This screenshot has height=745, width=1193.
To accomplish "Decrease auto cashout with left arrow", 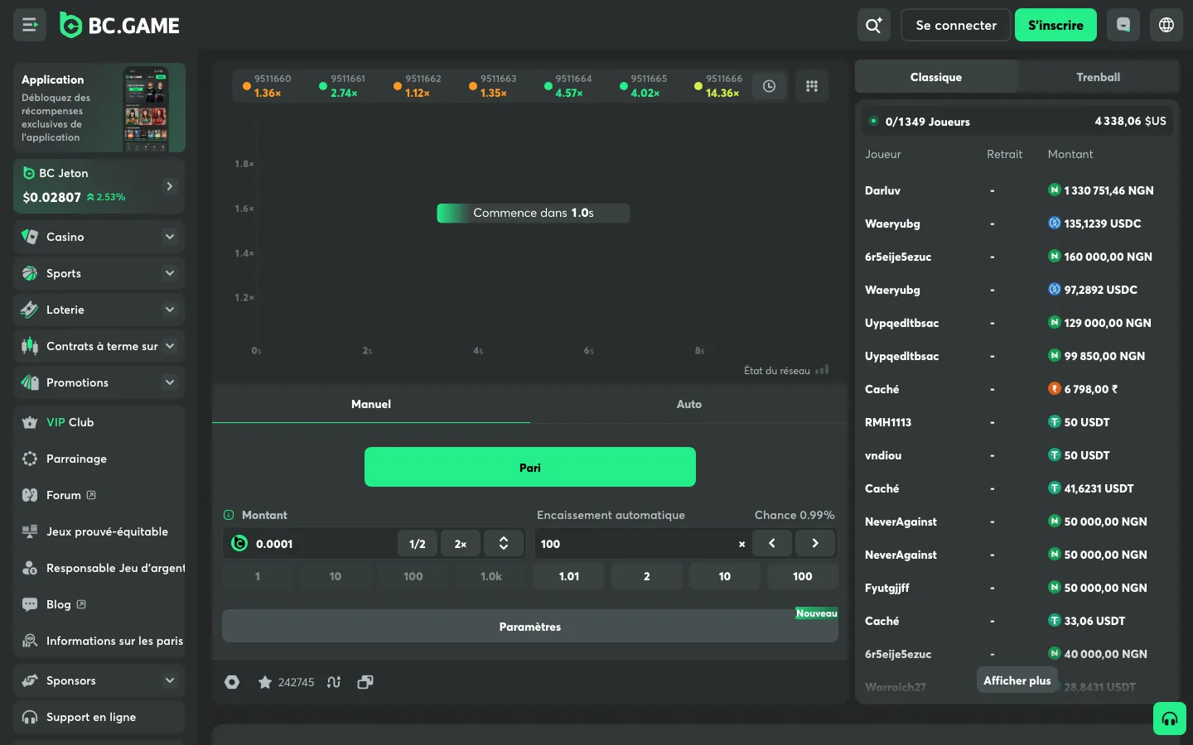I will pyautogui.click(x=772, y=543).
